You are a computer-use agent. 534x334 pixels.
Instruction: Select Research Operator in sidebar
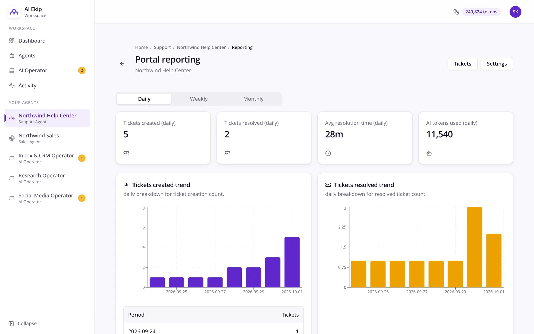click(47, 178)
